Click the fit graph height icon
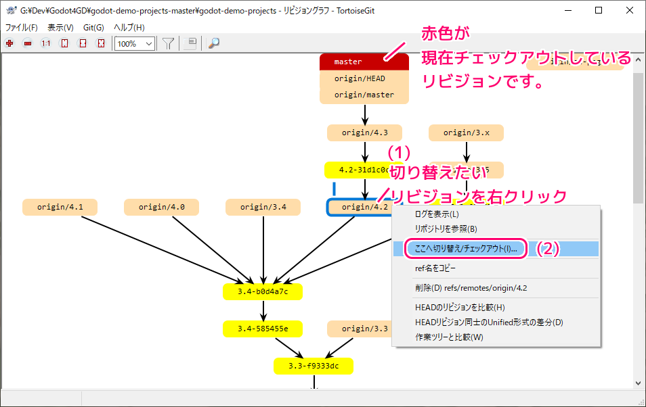646x407 pixels. (64, 43)
